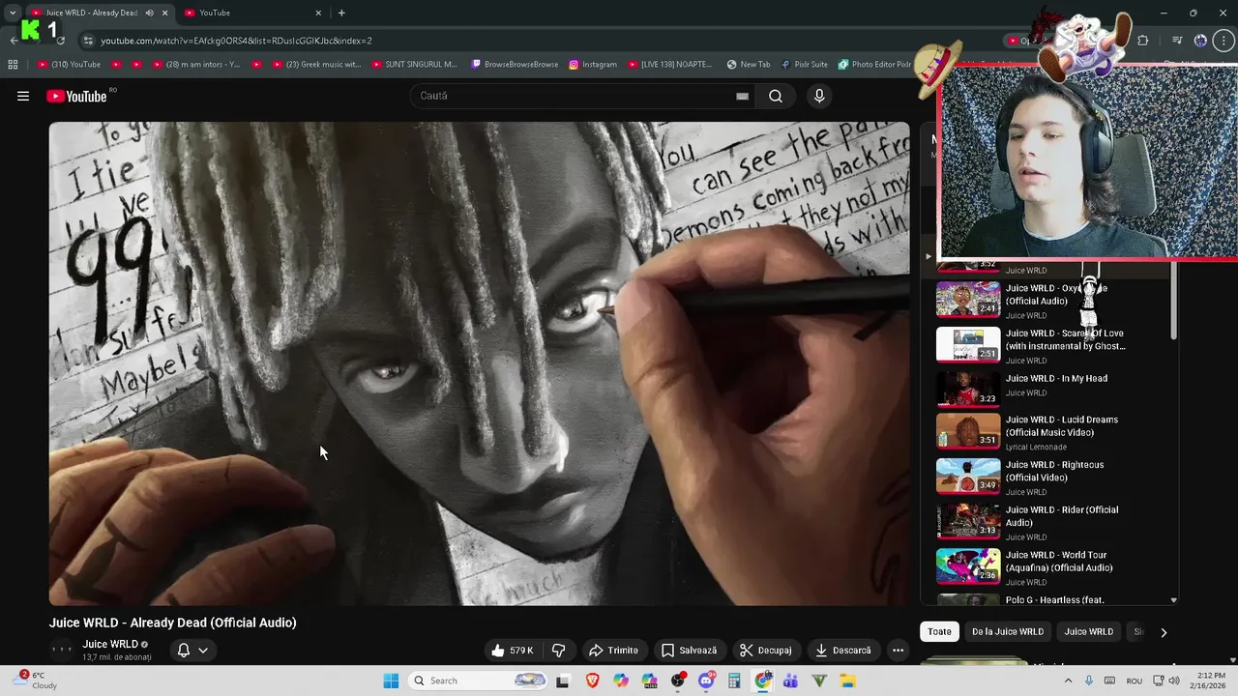Clip the video with Decupaj
The width and height of the screenshot is (1238, 696).
point(765,651)
